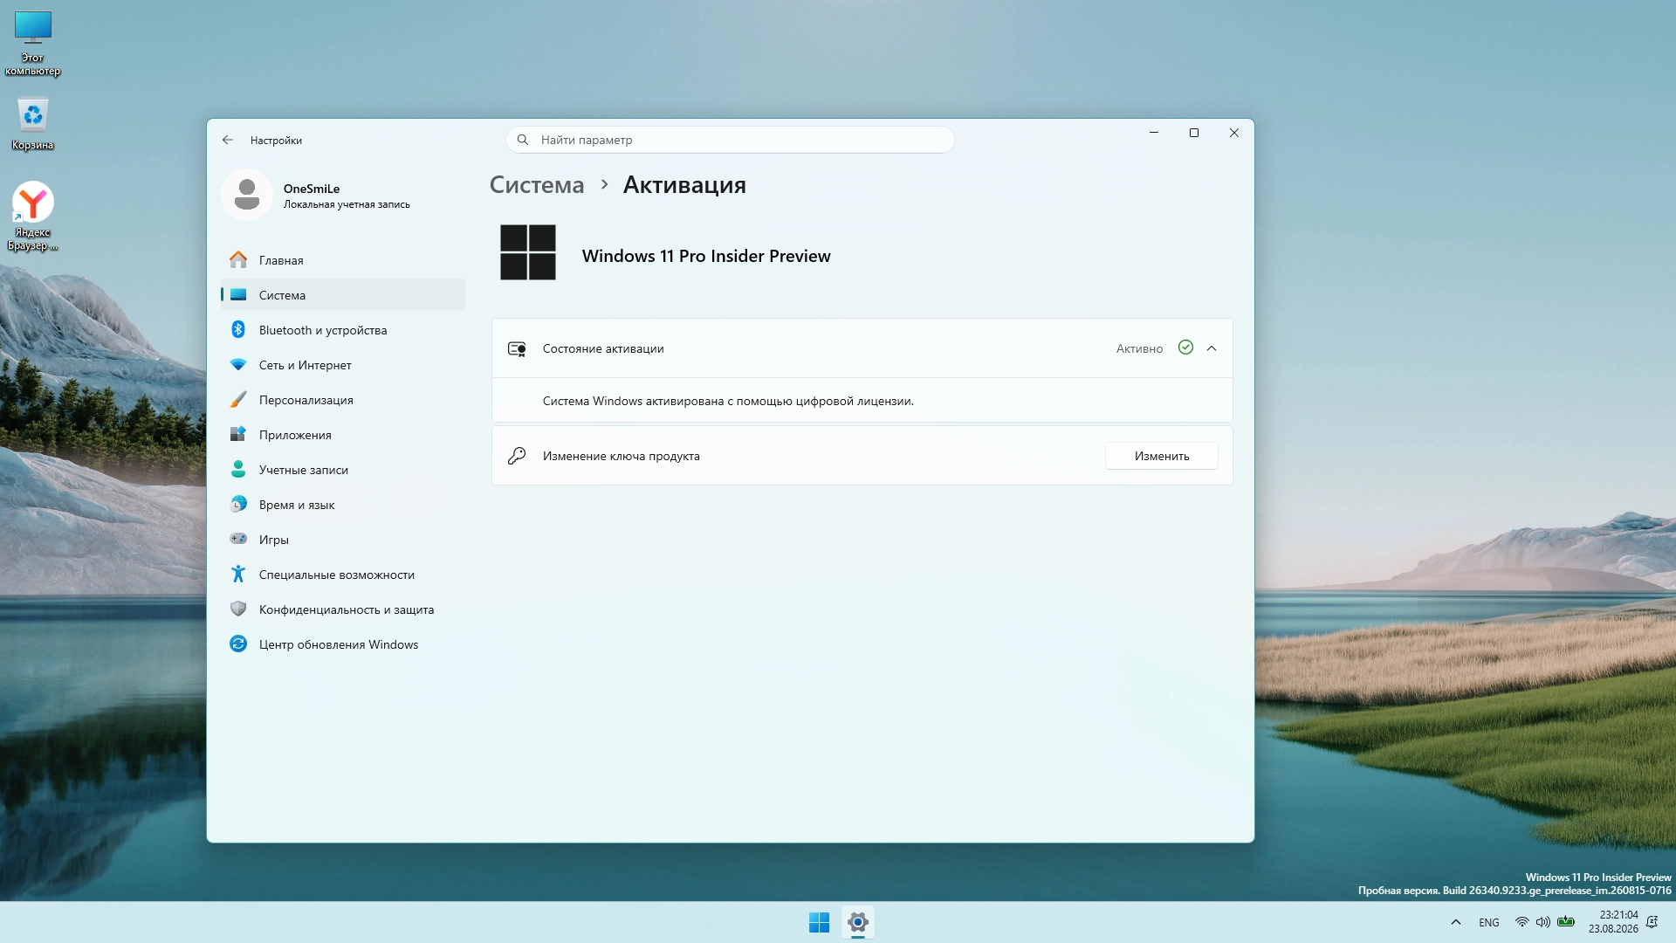This screenshot has width=1676, height=943.
Task: Click the Локальная учетная запись text
Action: (x=347, y=204)
